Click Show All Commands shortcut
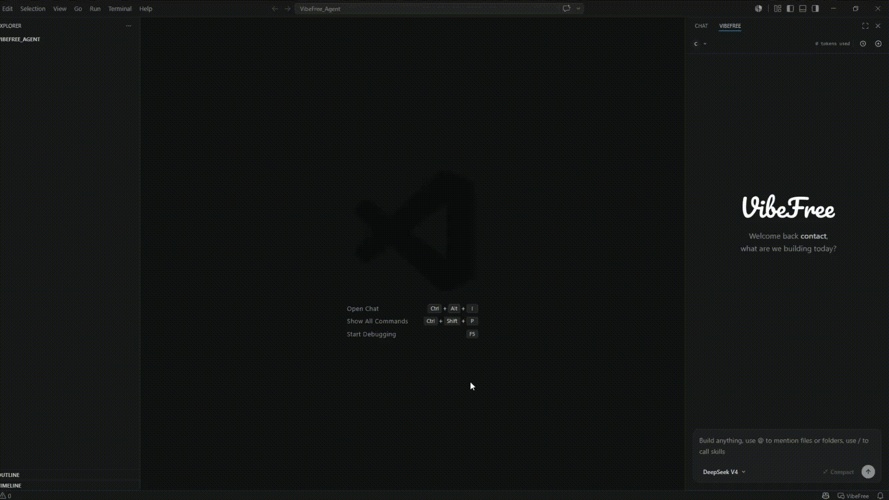The width and height of the screenshot is (889, 500). [x=377, y=321]
